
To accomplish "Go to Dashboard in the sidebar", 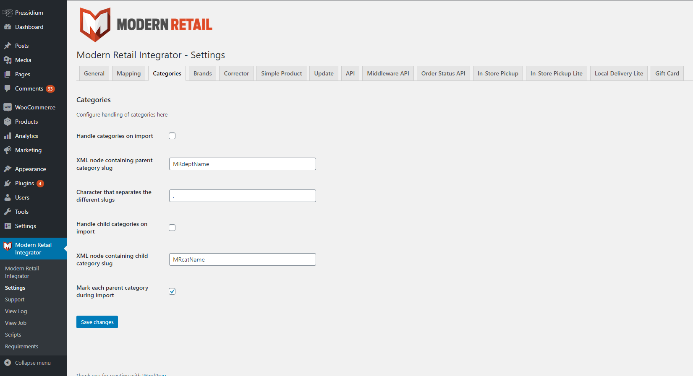I will pos(34,27).
